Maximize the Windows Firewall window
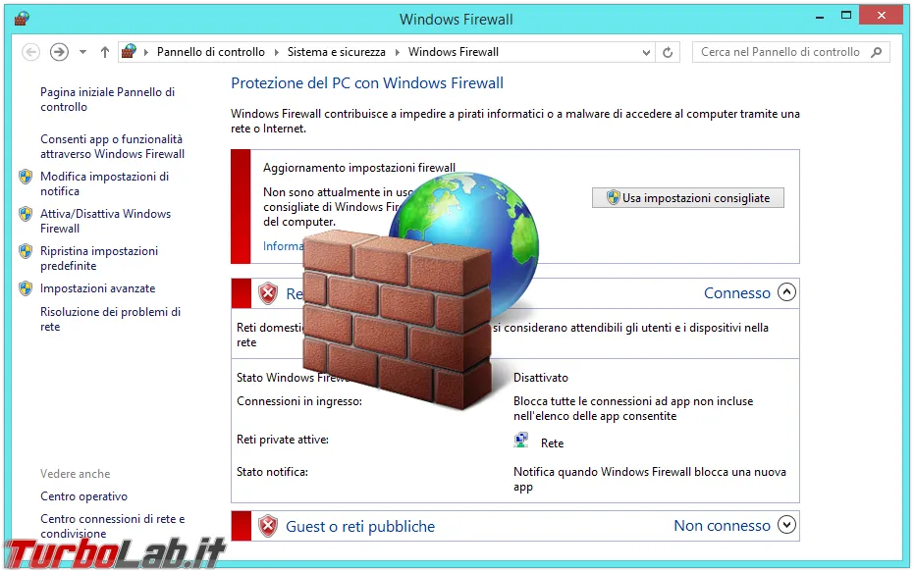 [x=846, y=16]
